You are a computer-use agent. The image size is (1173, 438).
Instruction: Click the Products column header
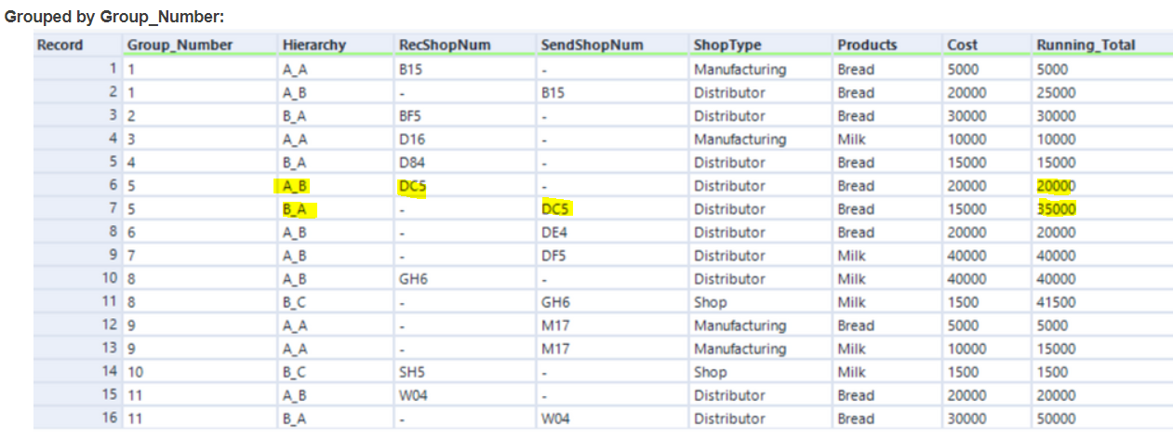867,45
